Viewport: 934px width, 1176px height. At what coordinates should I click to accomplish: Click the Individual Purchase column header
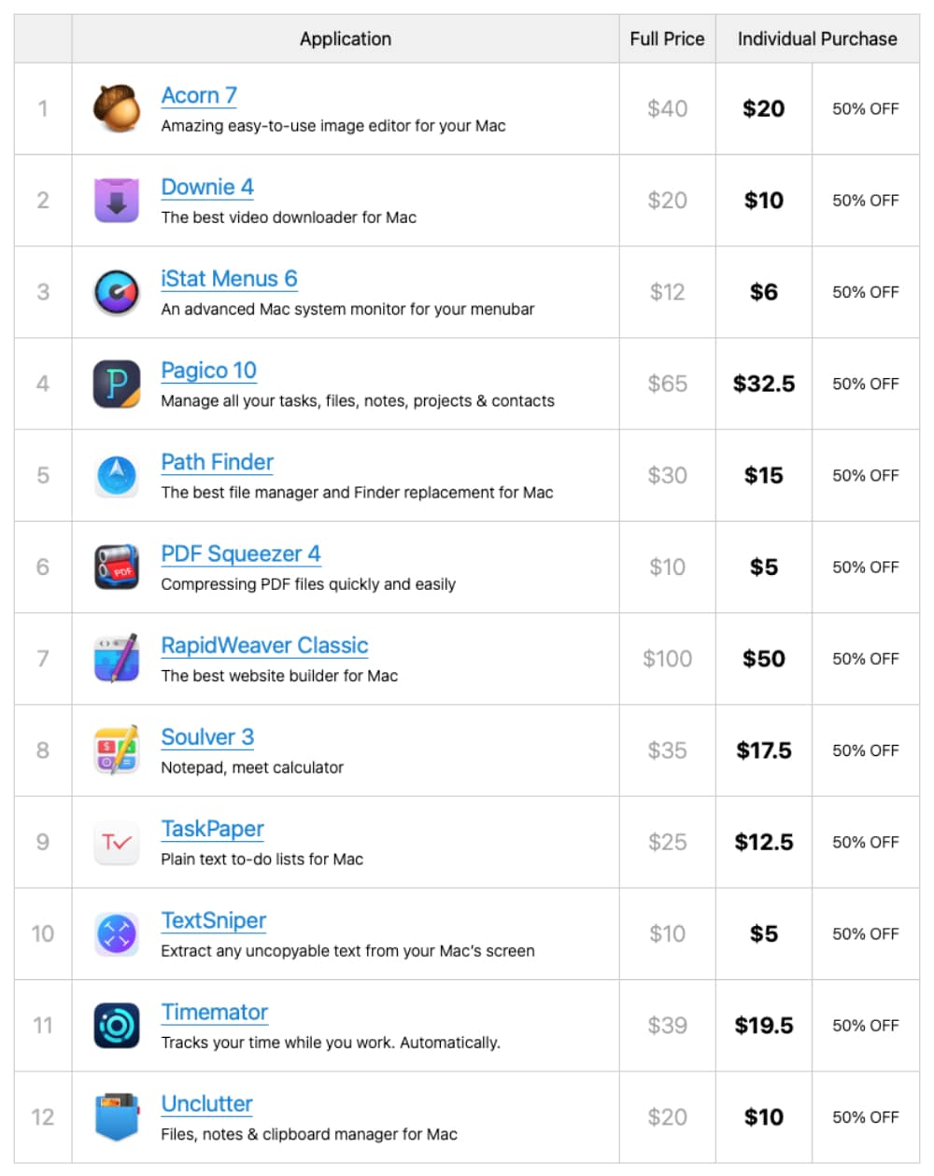click(817, 39)
